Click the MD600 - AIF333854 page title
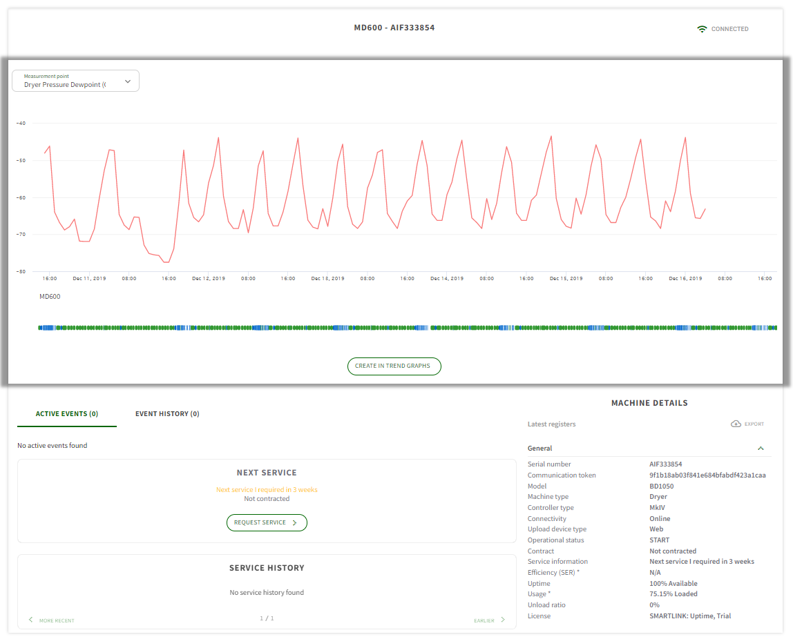The image size is (793, 639). point(394,28)
